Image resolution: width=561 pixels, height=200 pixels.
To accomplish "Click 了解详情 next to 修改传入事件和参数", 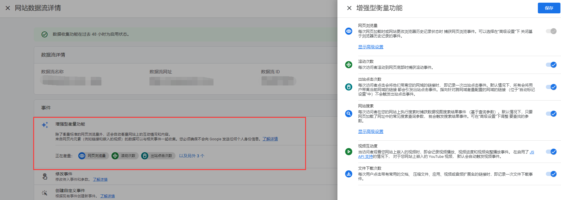I will point(100,180).
